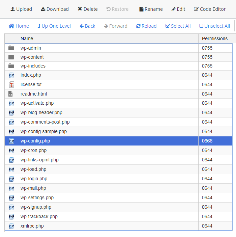Click the 0644 permission of index.php
The height and width of the screenshot is (237, 236).
tap(207, 75)
